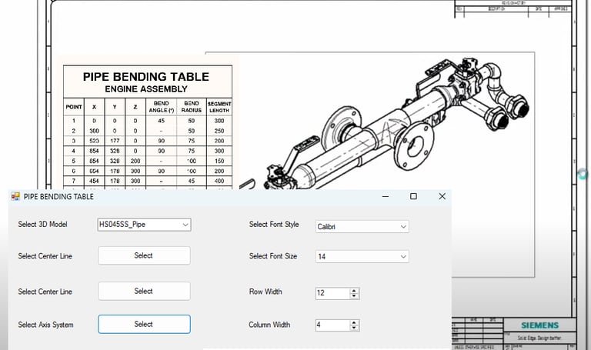Click the ENGINE ASSEMBLY subtitle
This screenshot has height=350, width=591.
pos(146,89)
